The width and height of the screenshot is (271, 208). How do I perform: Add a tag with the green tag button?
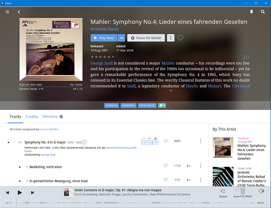(x=162, y=105)
